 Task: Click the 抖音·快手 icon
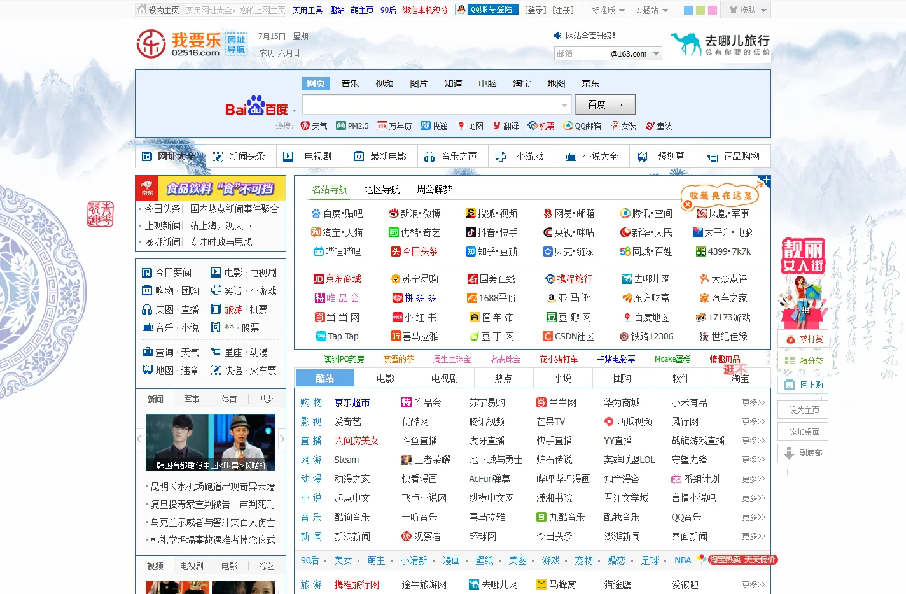471,232
